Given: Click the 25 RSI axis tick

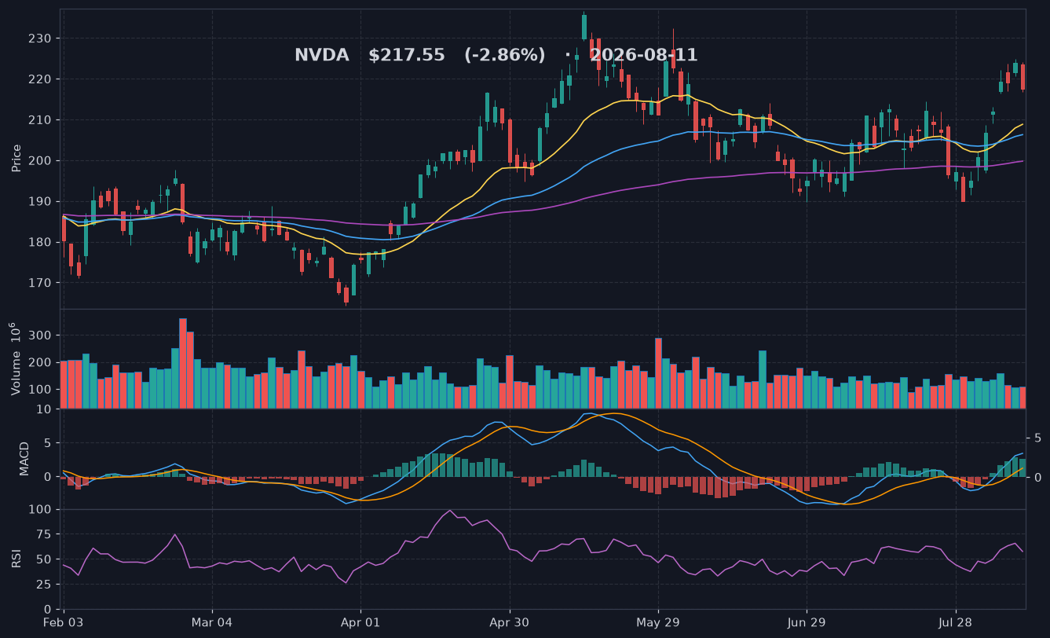Looking at the screenshot, I should (x=44, y=585).
